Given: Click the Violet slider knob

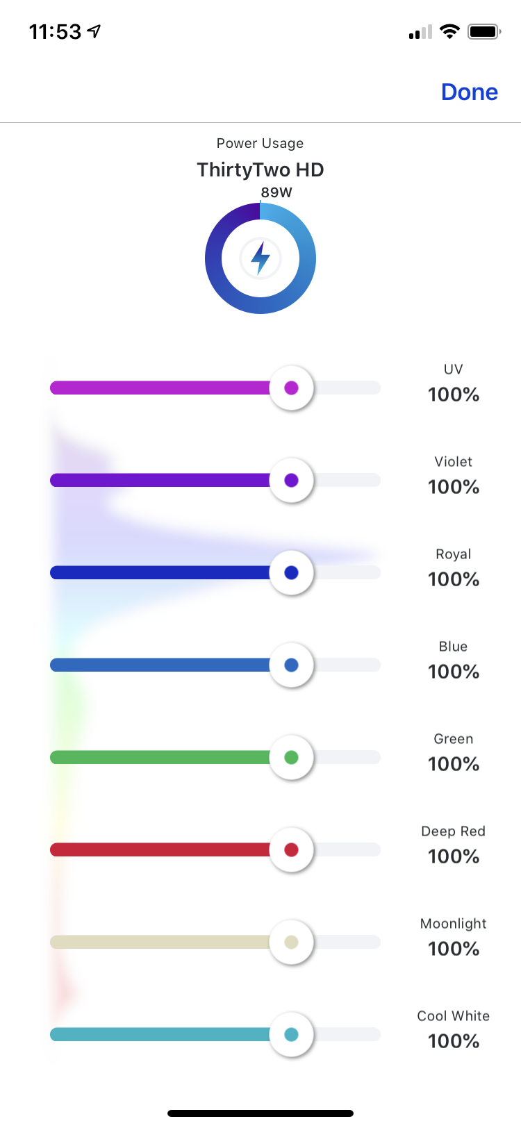Looking at the screenshot, I should coord(291,480).
